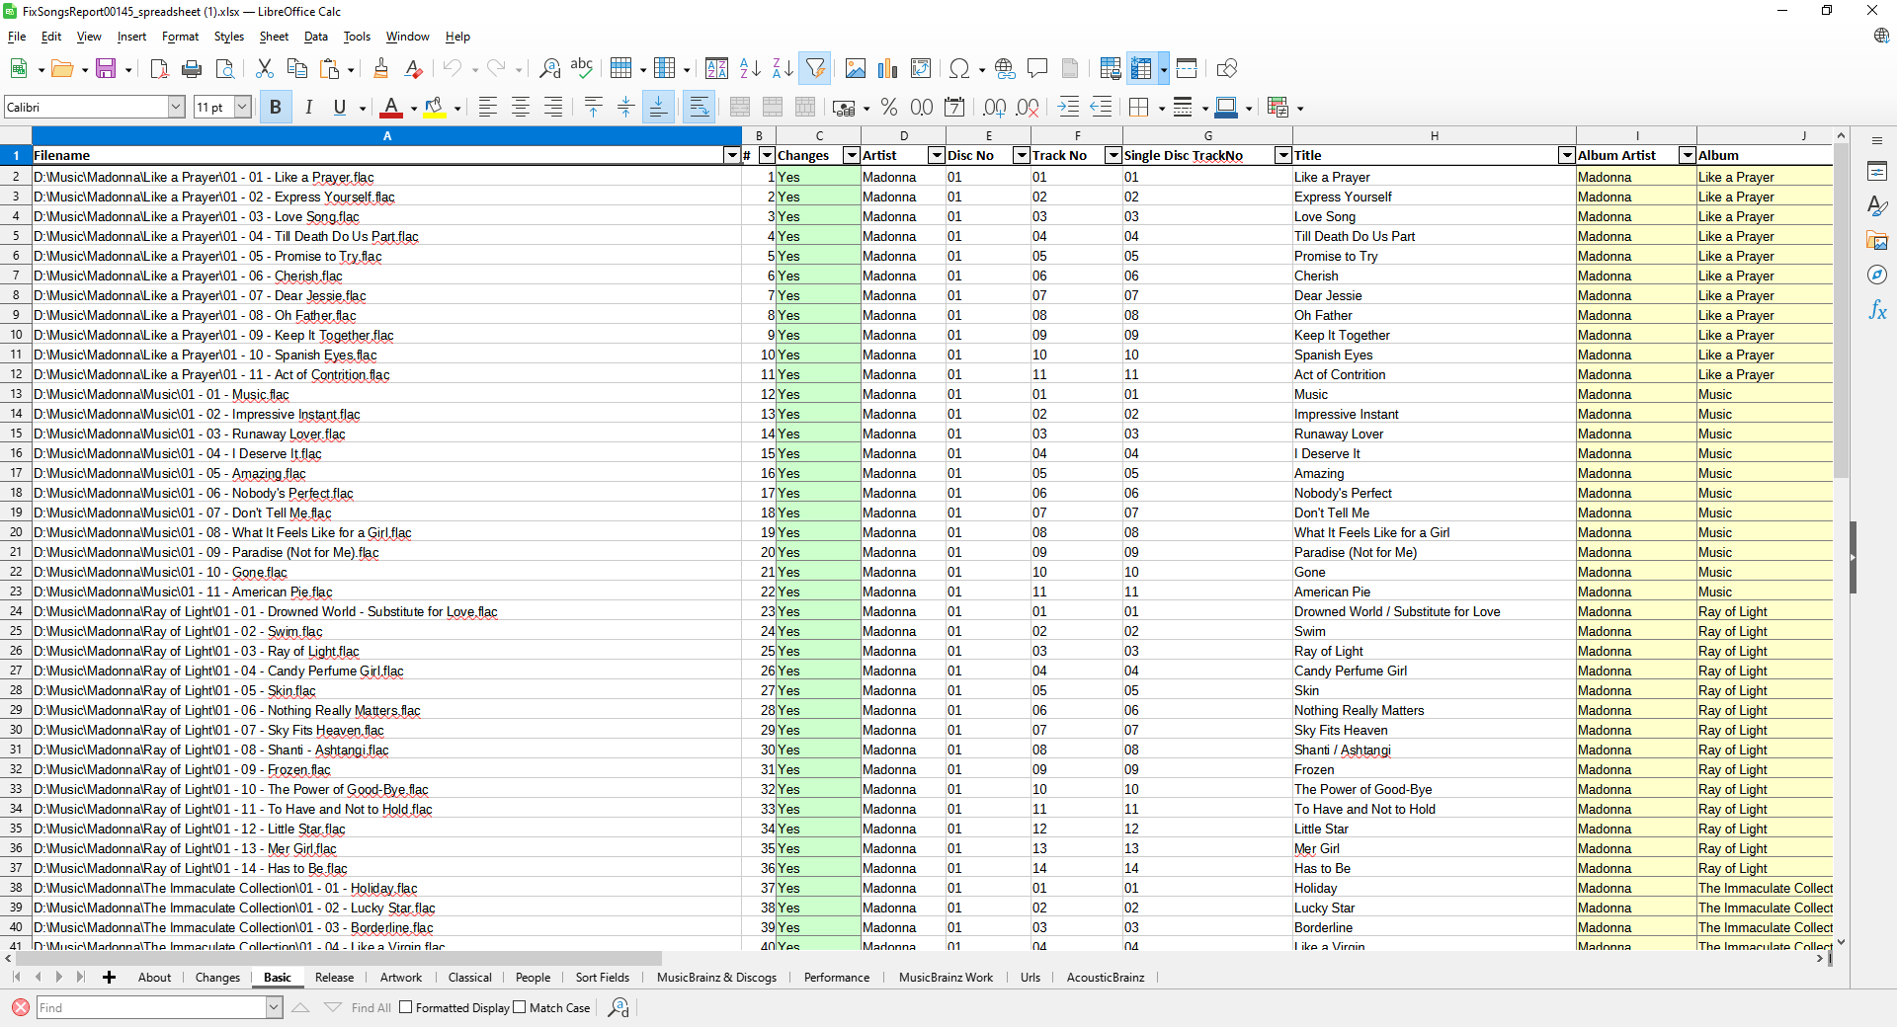
Task: Open the Disc No filter dropdown
Action: [x=1022, y=155]
